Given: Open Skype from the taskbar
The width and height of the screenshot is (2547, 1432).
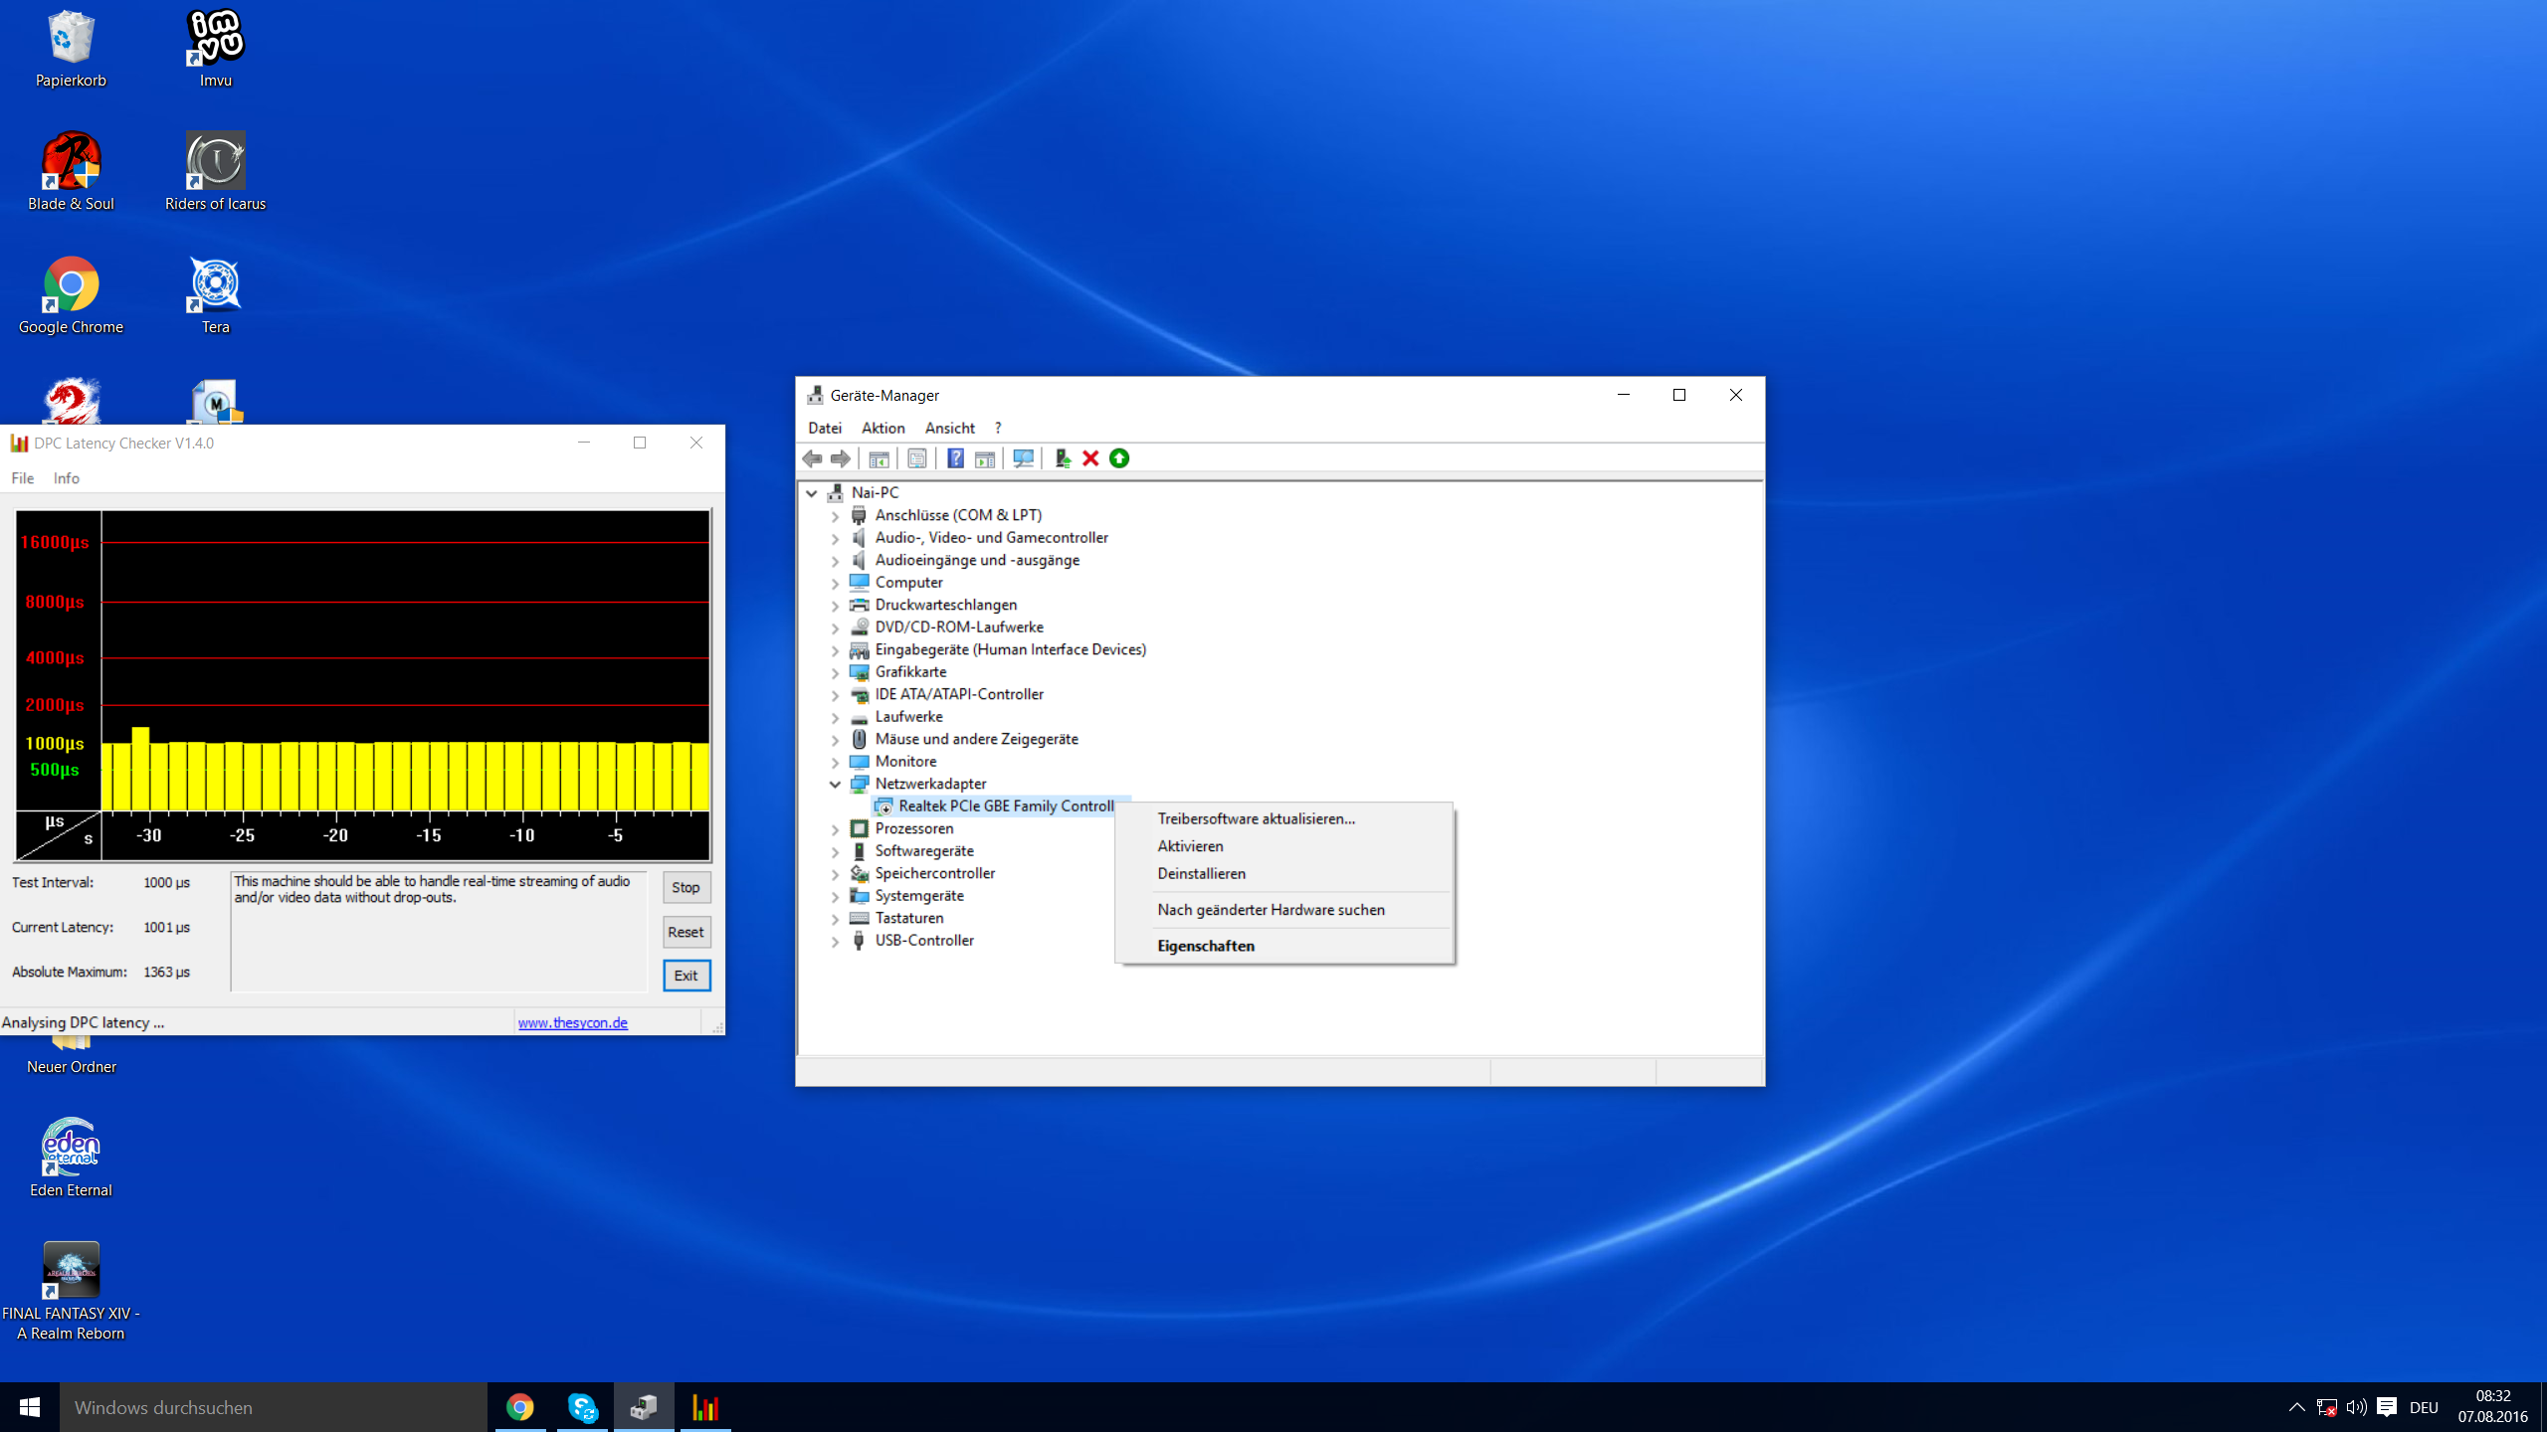Looking at the screenshot, I should pos(583,1407).
